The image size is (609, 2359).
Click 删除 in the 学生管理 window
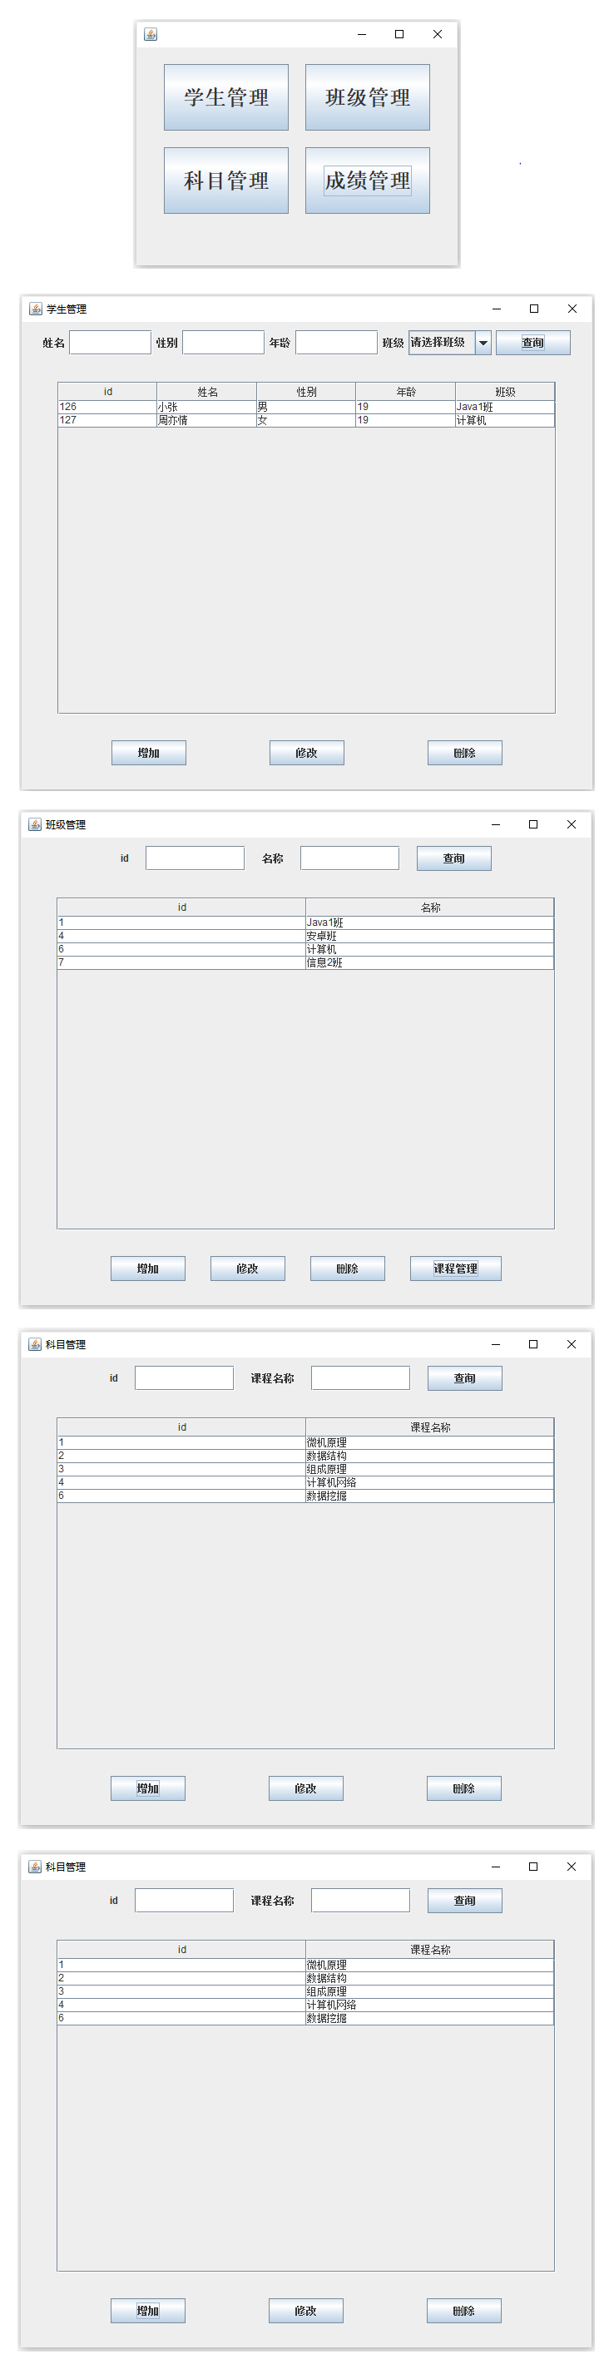464,753
